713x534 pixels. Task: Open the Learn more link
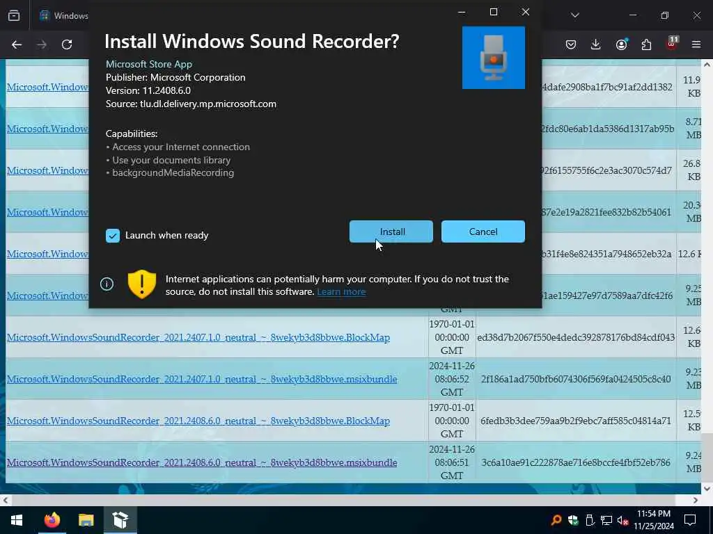pyautogui.click(x=341, y=291)
